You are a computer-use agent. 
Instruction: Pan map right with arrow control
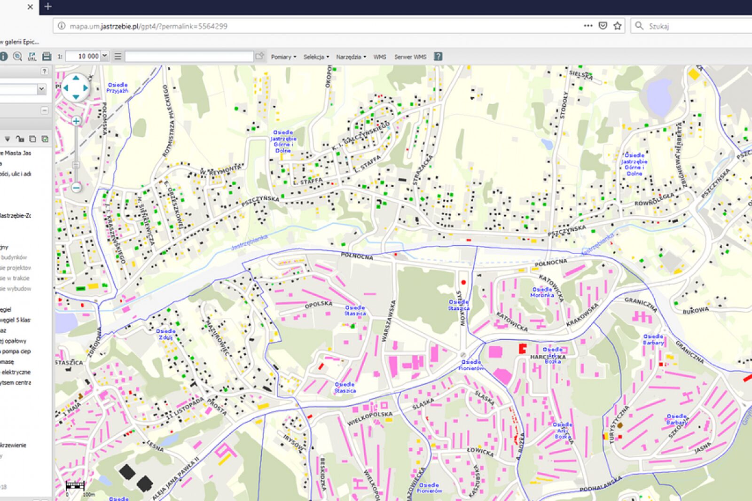(x=86, y=88)
